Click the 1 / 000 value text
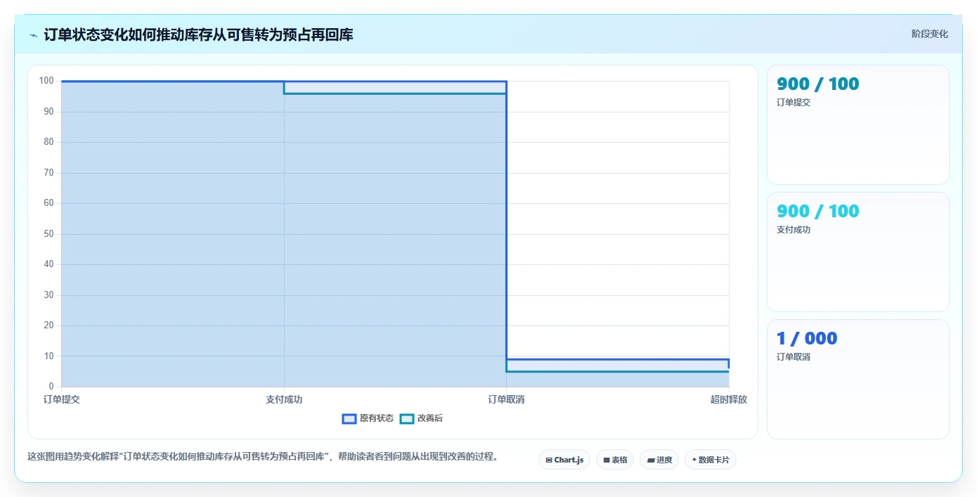Screen dimensions: 977x497 click(807, 338)
